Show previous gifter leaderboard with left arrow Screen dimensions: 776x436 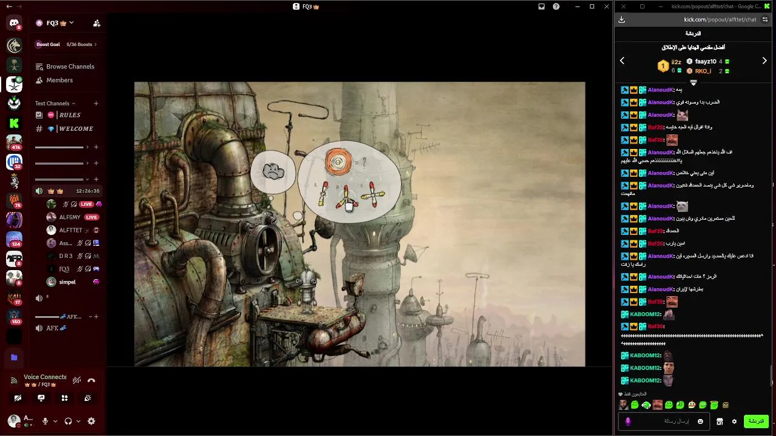pos(622,61)
